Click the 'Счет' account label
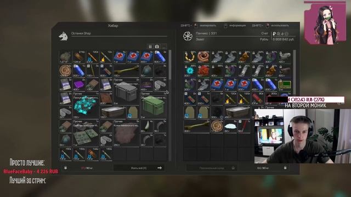The image size is (351, 197). [x=264, y=33]
